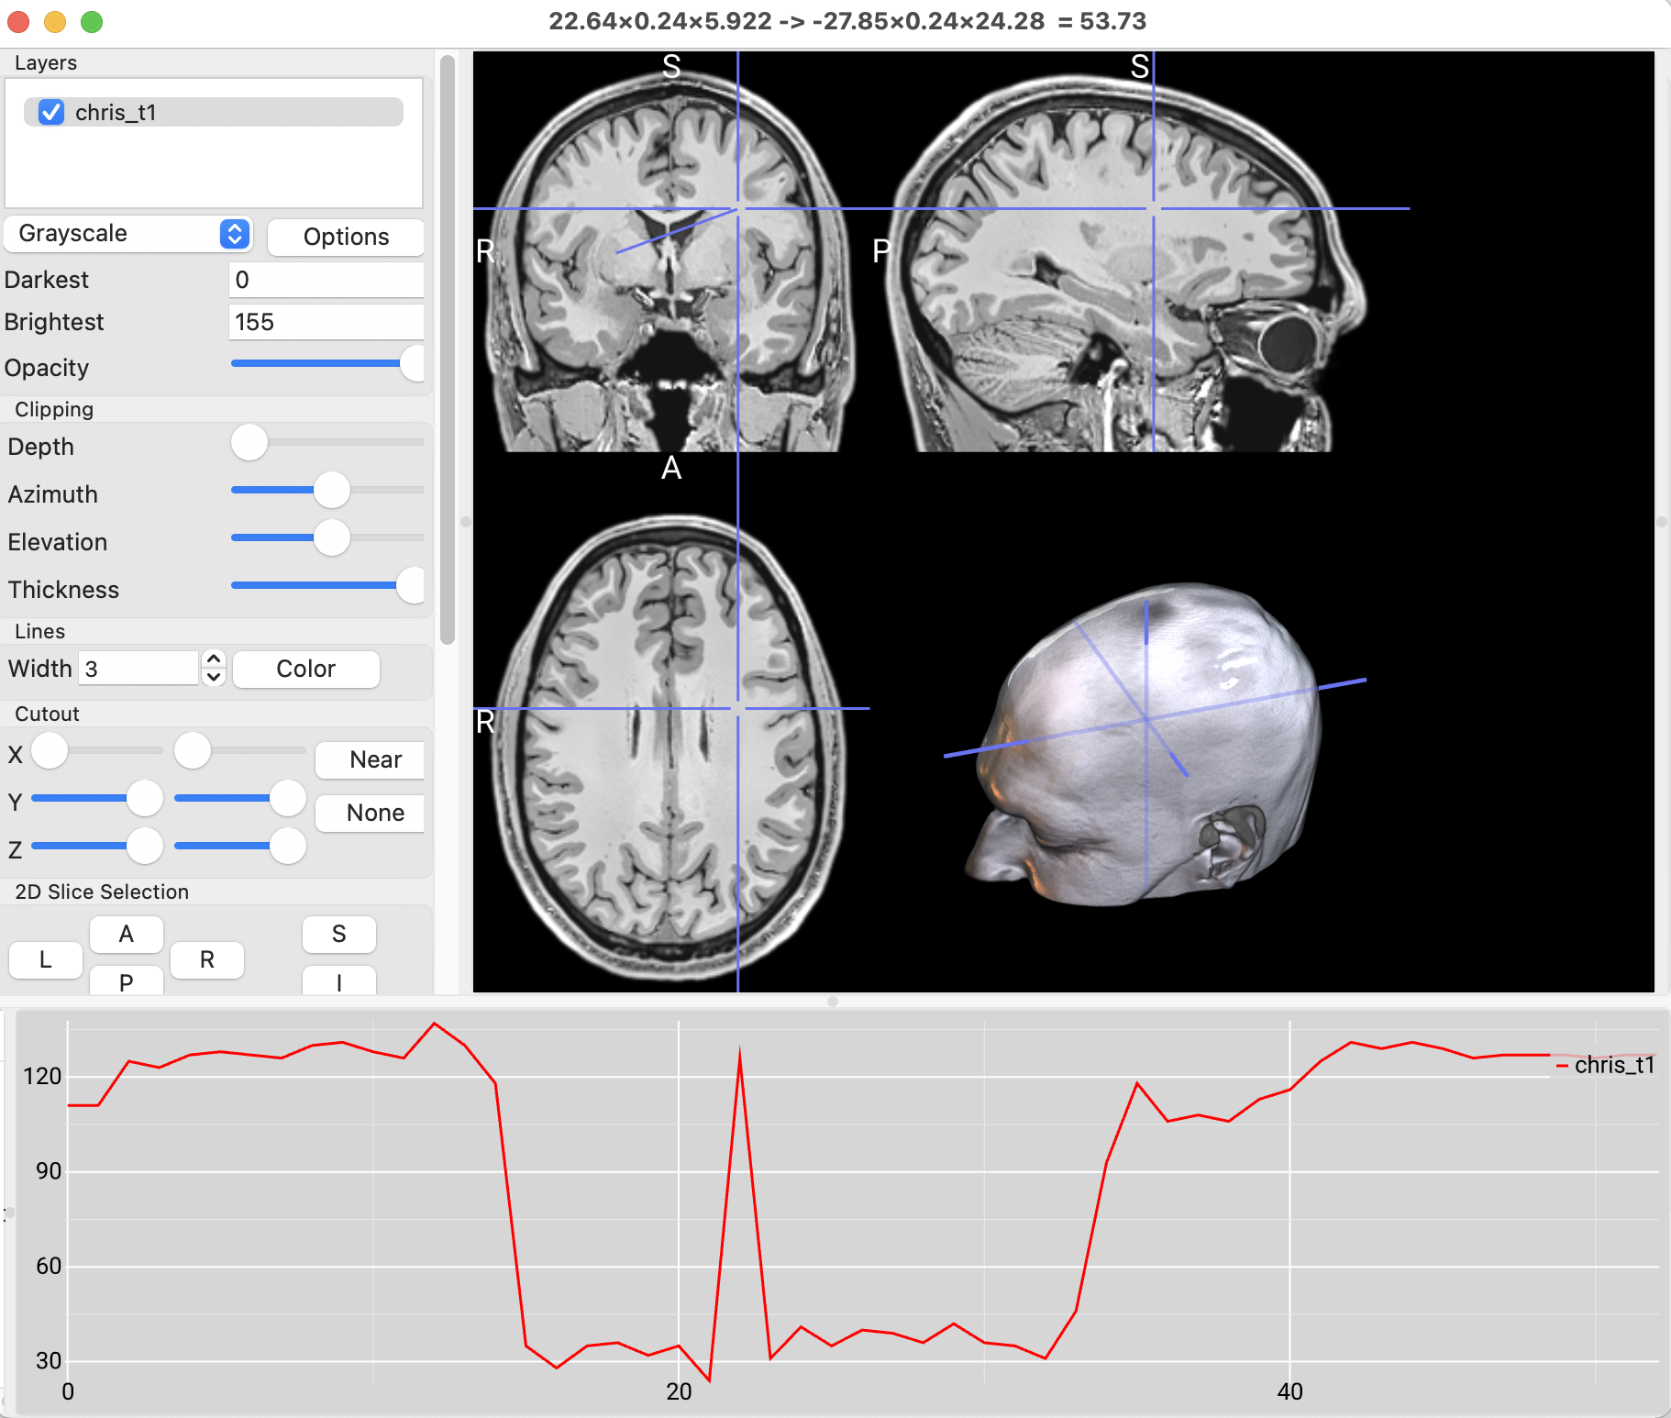Click the 3D rendered head view

(1146, 743)
